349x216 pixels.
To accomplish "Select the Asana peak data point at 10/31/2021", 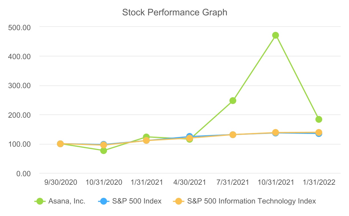I will [x=276, y=35].
